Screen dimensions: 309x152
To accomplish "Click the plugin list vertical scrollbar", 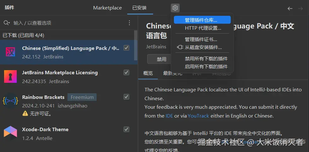I will pyautogui.click(x=136, y=46).
